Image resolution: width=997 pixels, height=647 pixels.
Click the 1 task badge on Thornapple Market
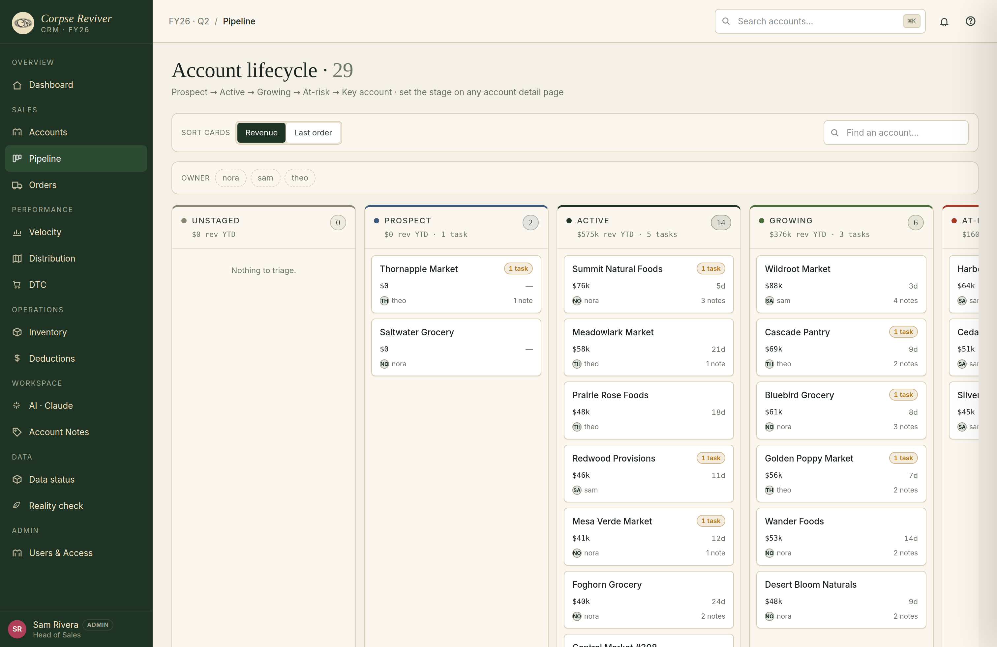(x=518, y=269)
